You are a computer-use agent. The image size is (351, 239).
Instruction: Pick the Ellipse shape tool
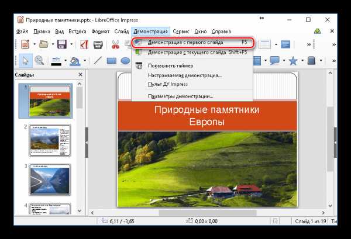pyautogui.click(x=125, y=61)
